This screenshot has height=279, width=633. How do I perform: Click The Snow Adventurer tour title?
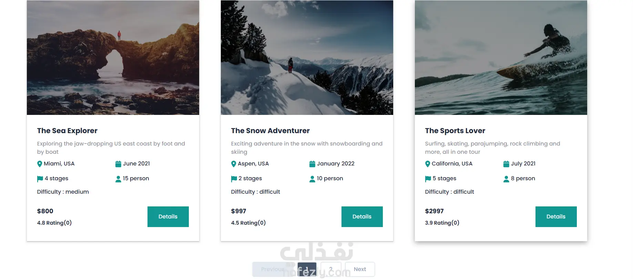click(x=270, y=131)
